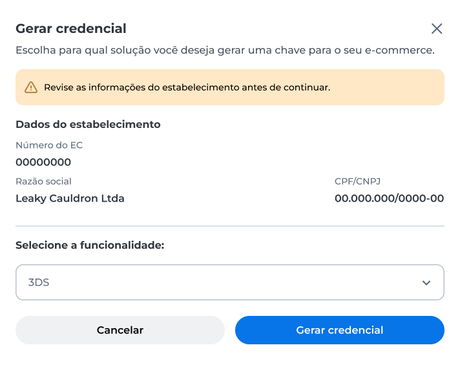Click the 'Número do EC' label
This screenshot has width=460, height=365.
(49, 145)
